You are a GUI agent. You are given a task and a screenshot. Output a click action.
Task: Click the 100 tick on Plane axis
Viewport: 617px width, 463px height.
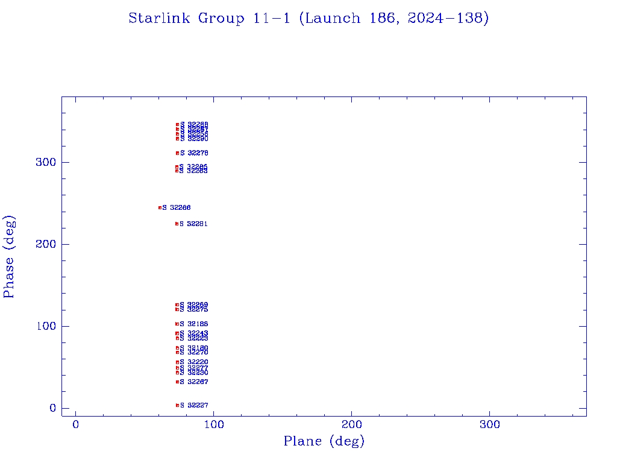(x=214, y=424)
